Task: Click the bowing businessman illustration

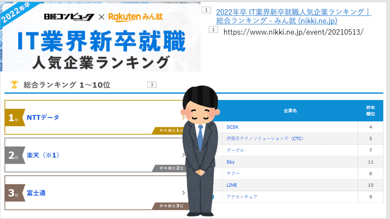Action: click(200, 151)
